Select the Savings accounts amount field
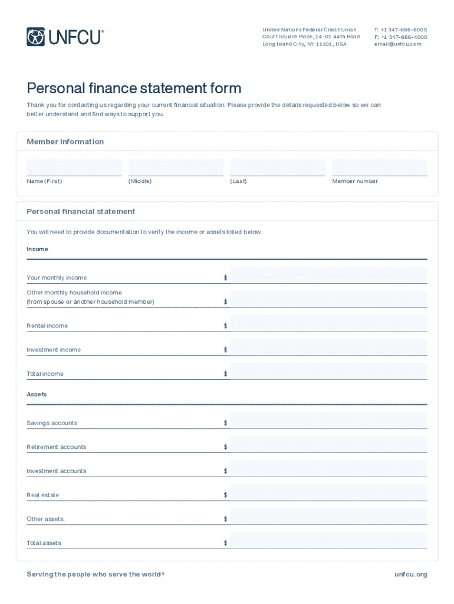 pos(328,421)
